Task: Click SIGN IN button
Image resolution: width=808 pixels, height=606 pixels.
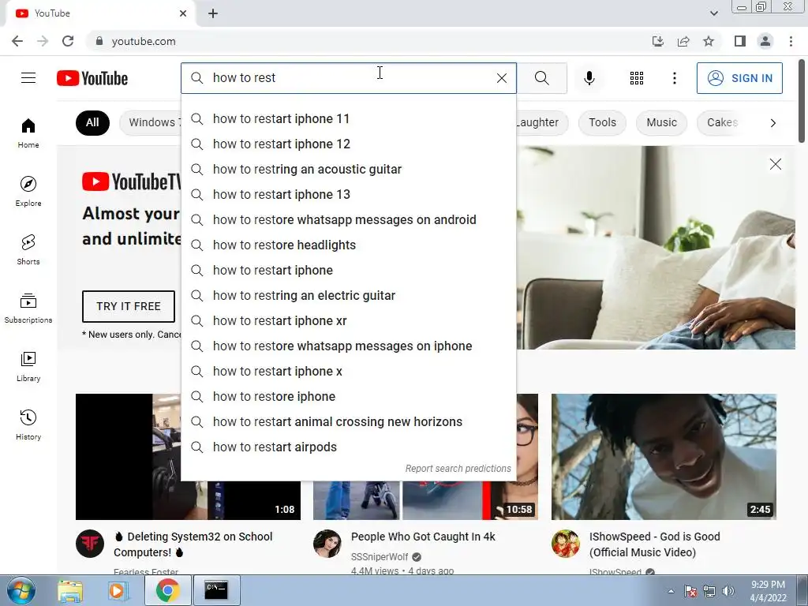Action: pos(739,78)
